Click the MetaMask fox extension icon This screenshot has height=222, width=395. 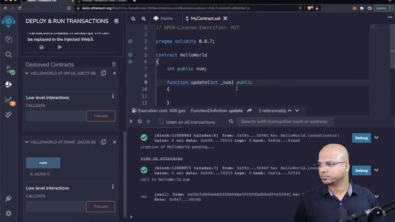354,8
